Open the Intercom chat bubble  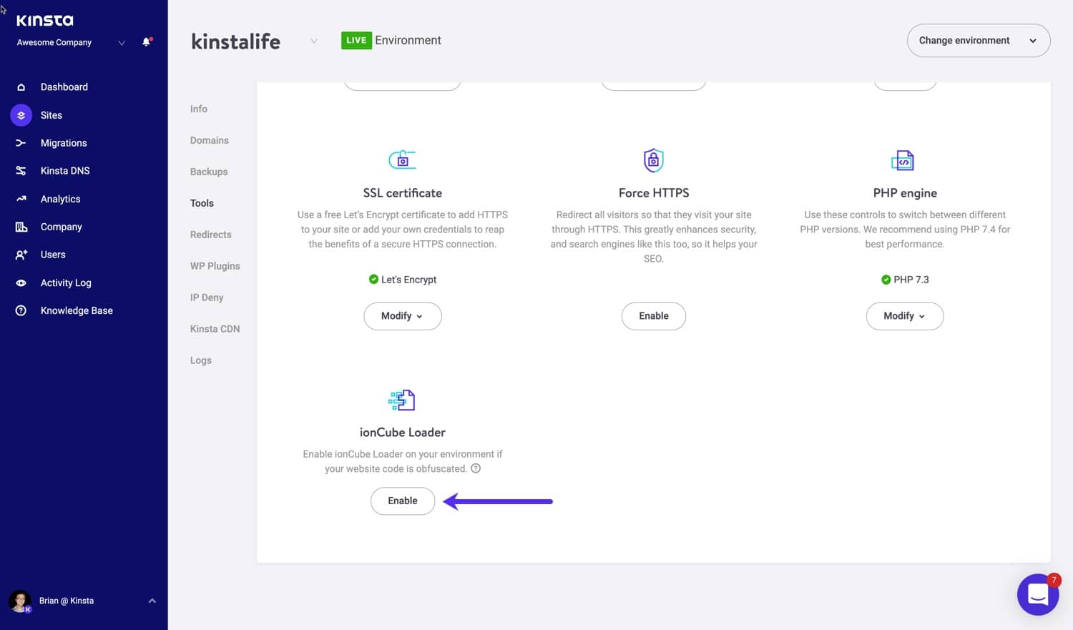click(x=1038, y=594)
